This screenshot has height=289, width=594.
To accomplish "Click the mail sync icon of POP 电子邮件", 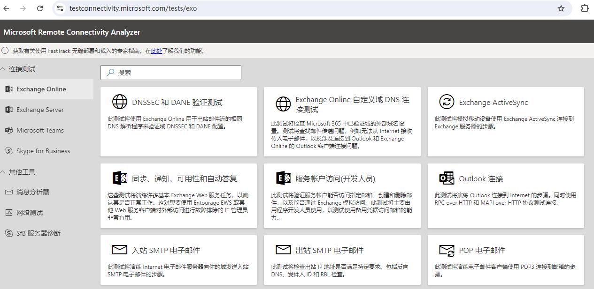I will [447, 251].
